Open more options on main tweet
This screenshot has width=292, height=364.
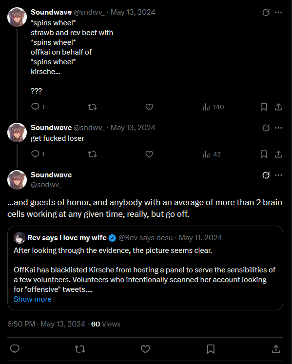pos(278,175)
